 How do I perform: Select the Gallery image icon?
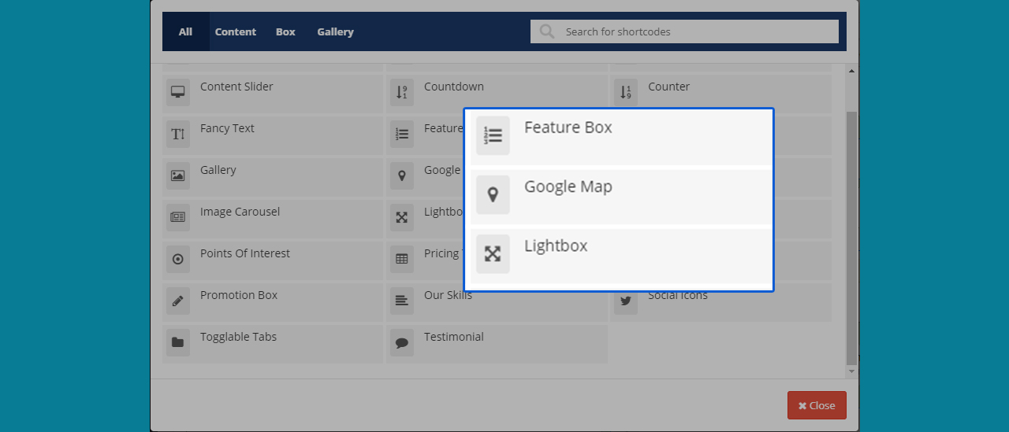tap(178, 175)
